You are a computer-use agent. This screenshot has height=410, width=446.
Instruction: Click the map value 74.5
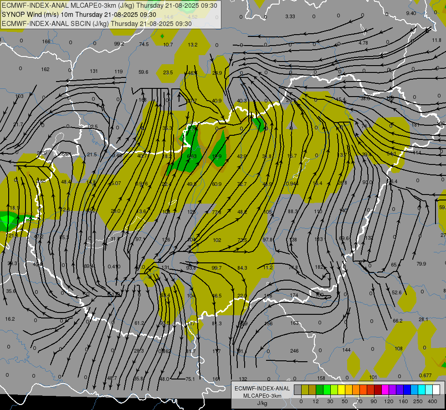coord(144,44)
